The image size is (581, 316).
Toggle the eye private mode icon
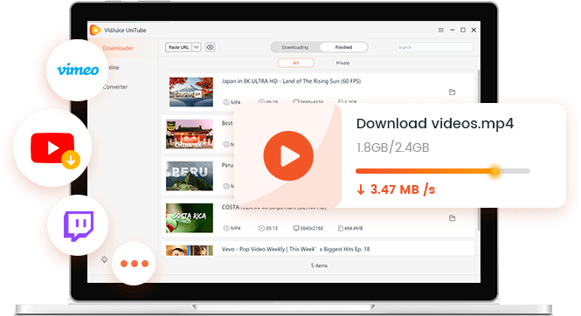(x=210, y=47)
